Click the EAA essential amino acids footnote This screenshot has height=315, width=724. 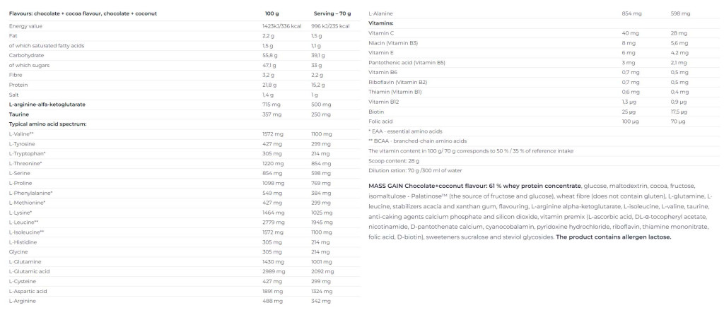(405, 131)
